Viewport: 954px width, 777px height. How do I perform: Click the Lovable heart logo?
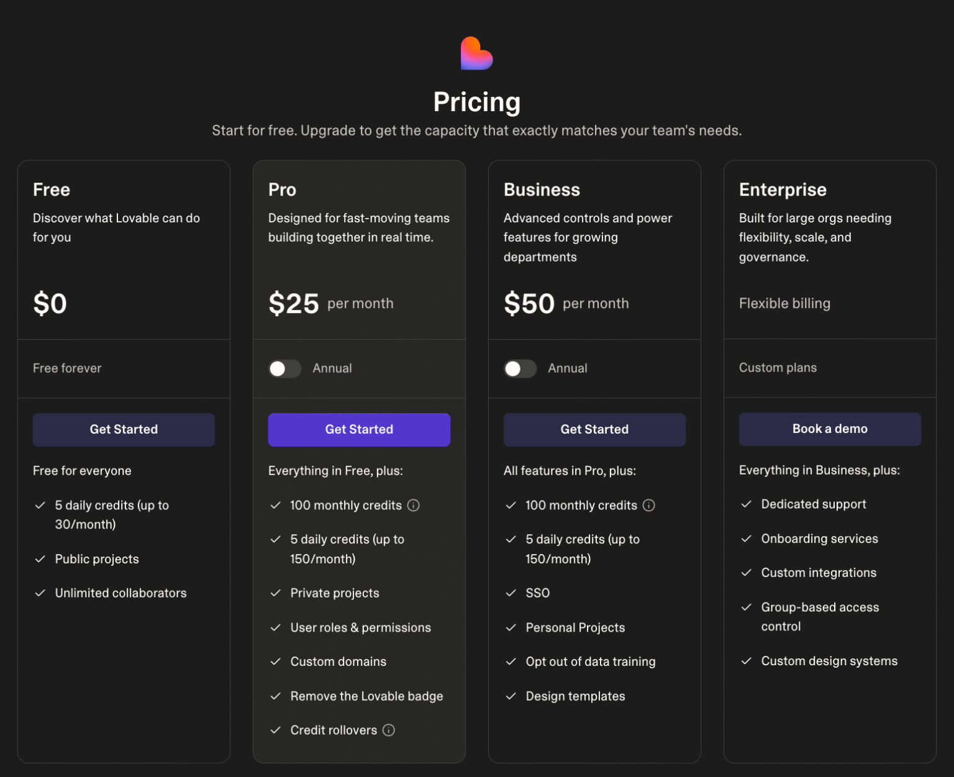tap(476, 54)
